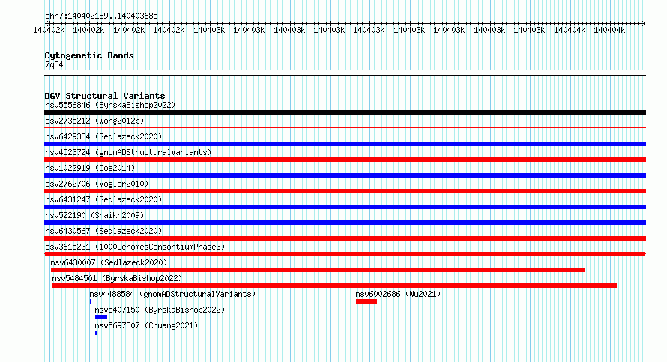Click the ruler's left arrow end
The height and width of the screenshot is (362, 667).
click(46, 23)
